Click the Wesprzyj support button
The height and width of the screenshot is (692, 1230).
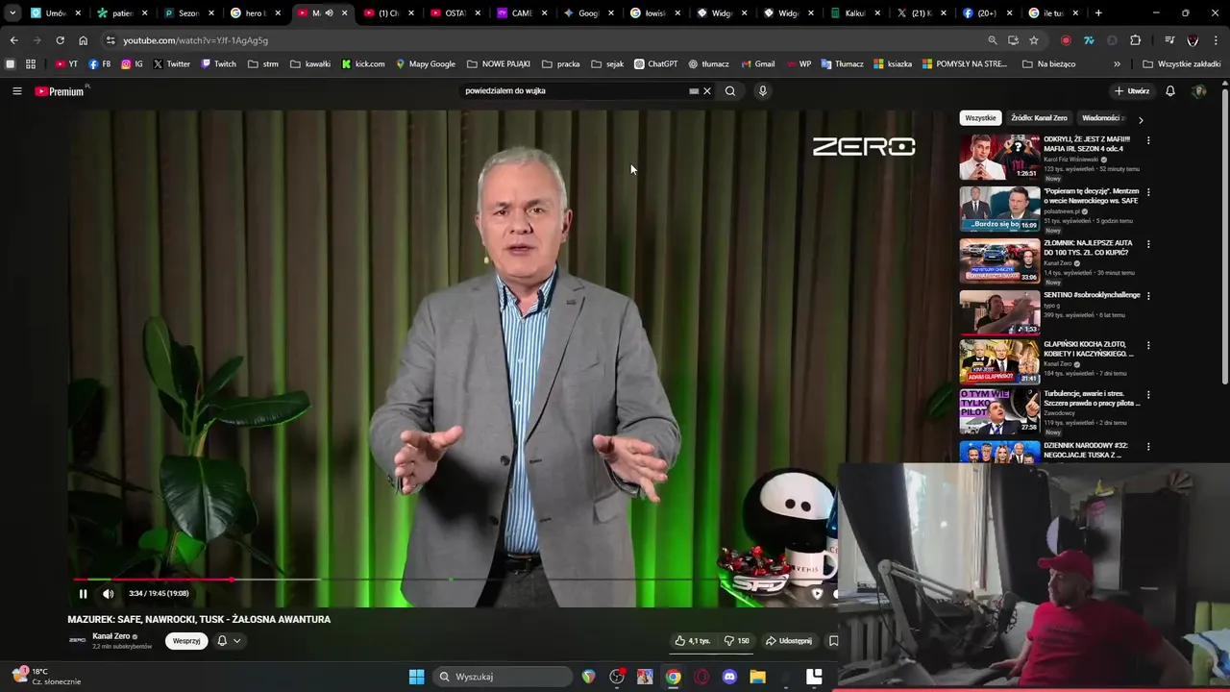tap(186, 641)
